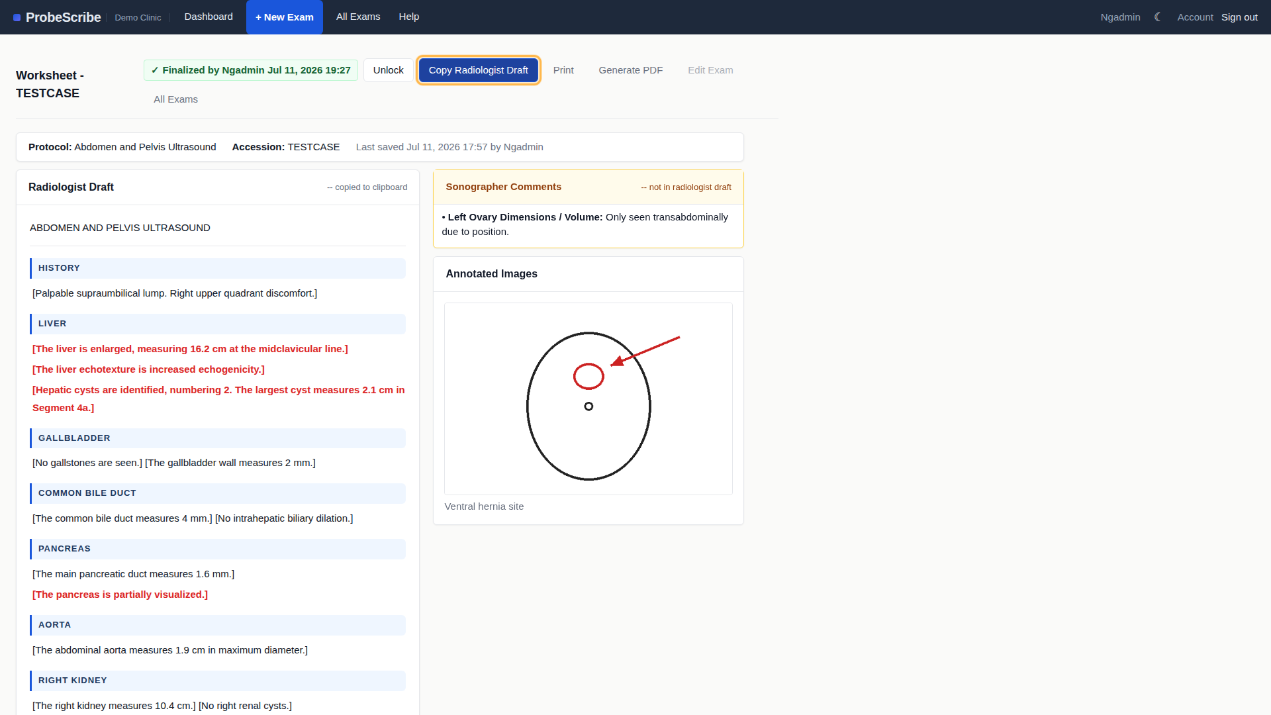The width and height of the screenshot is (1271, 715).
Task: Sign out of ProbeScribe
Action: [x=1239, y=17]
